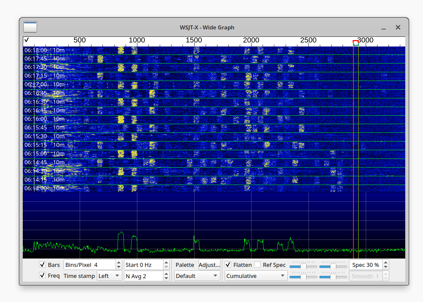Decrease N Avg with its down arrow

tap(166, 278)
